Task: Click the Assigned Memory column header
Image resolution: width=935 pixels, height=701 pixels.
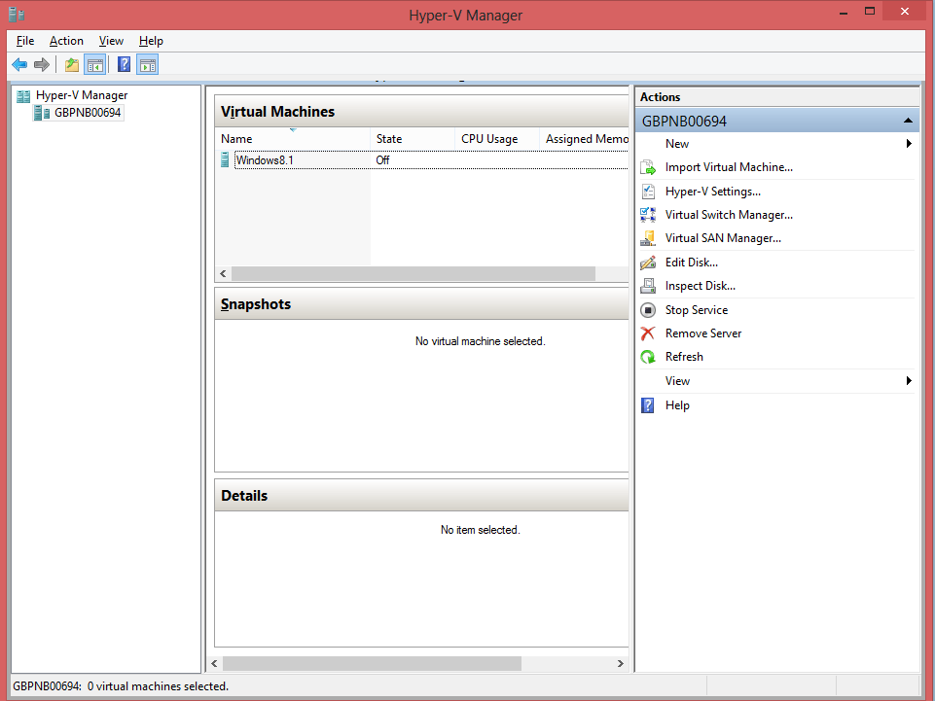Action: [x=584, y=139]
